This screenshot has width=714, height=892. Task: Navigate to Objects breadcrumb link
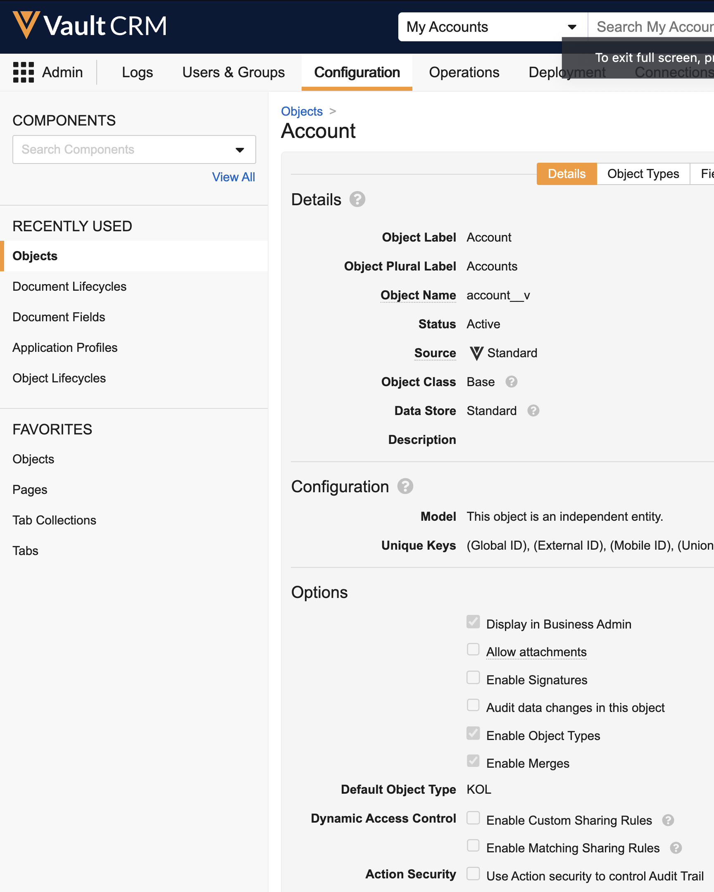click(x=301, y=111)
